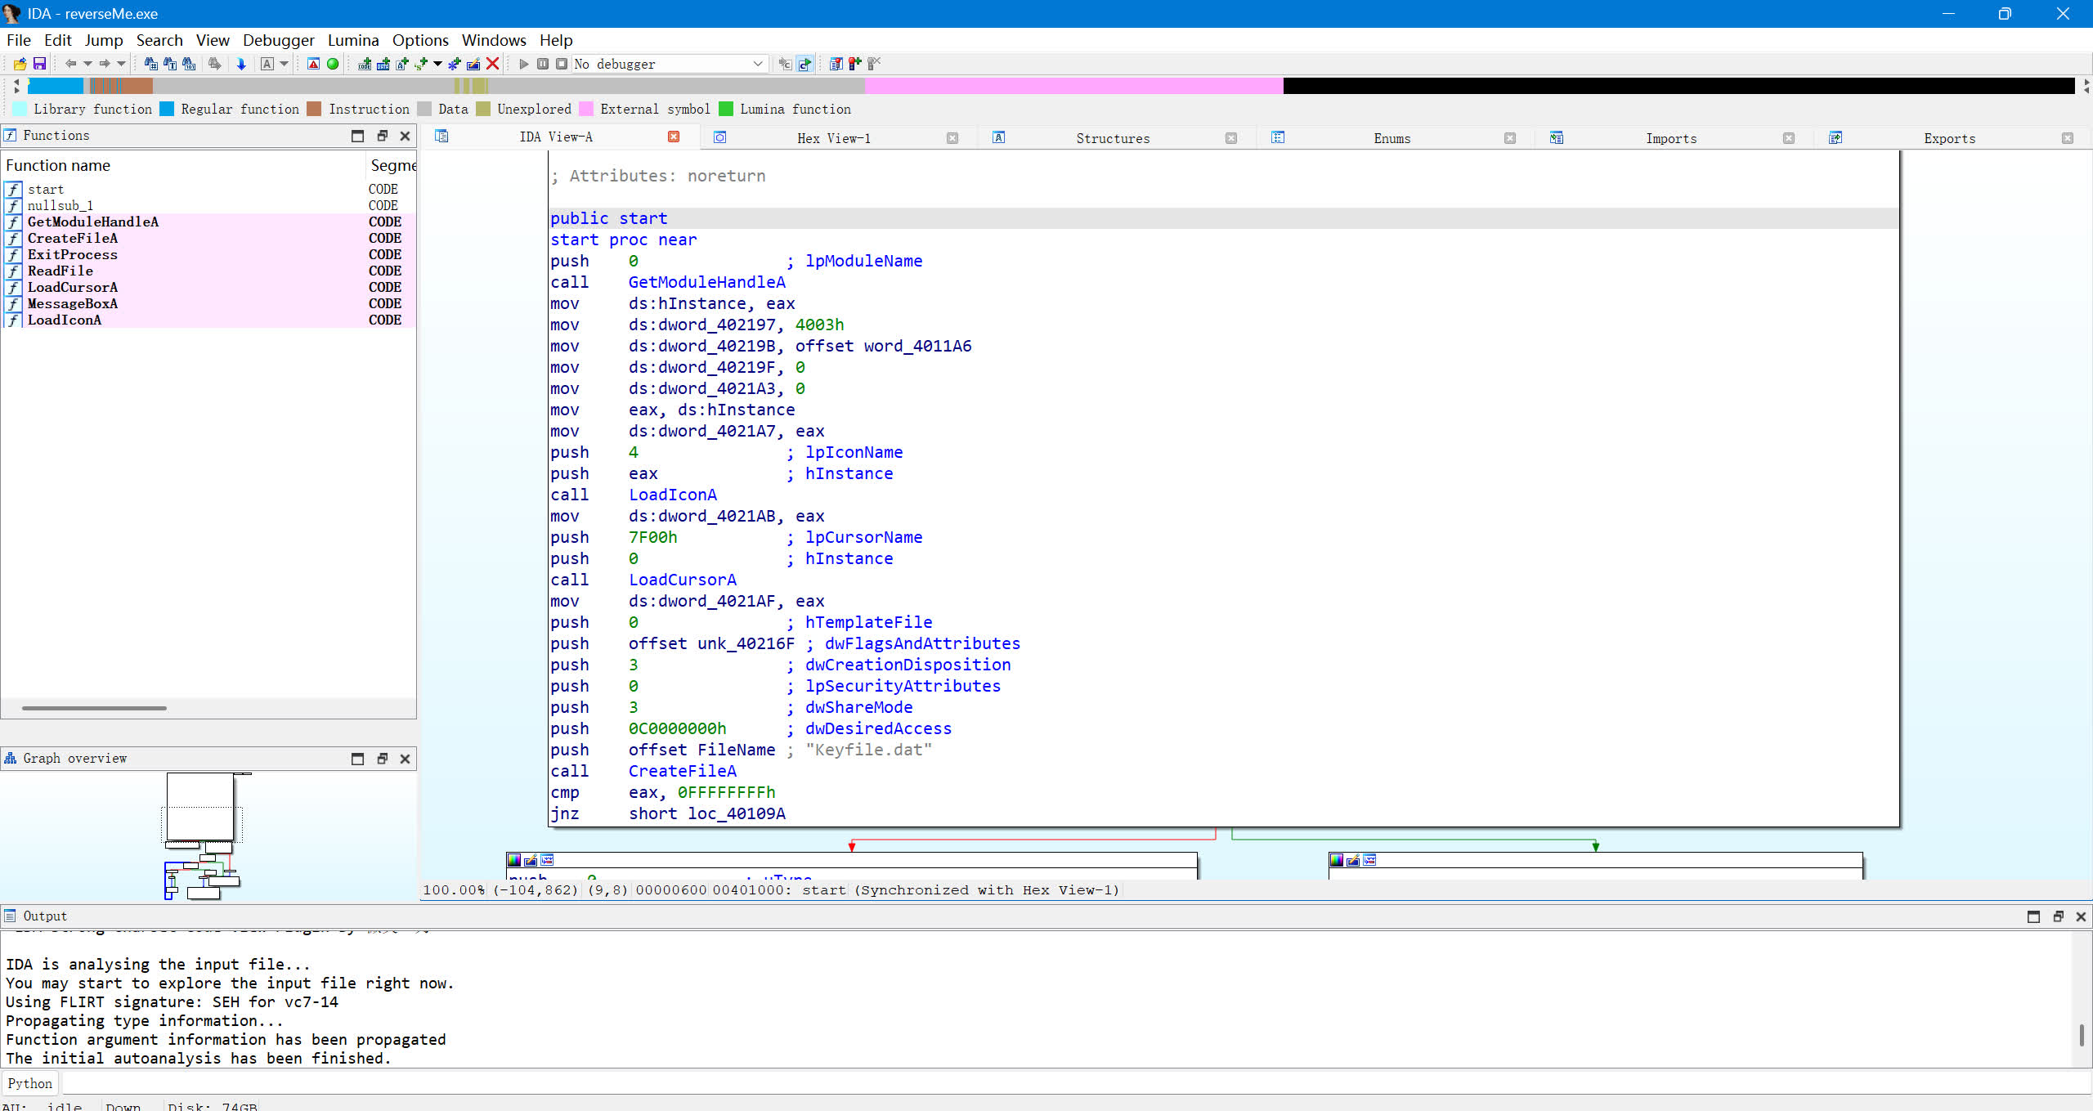Image resolution: width=2093 pixels, height=1111 pixels.
Task: Select nullsub_1 in the Functions list
Action: pos(208,205)
